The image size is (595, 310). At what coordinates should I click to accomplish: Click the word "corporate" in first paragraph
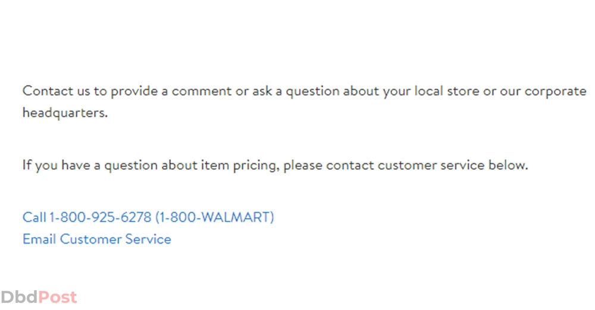click(555, 91)
